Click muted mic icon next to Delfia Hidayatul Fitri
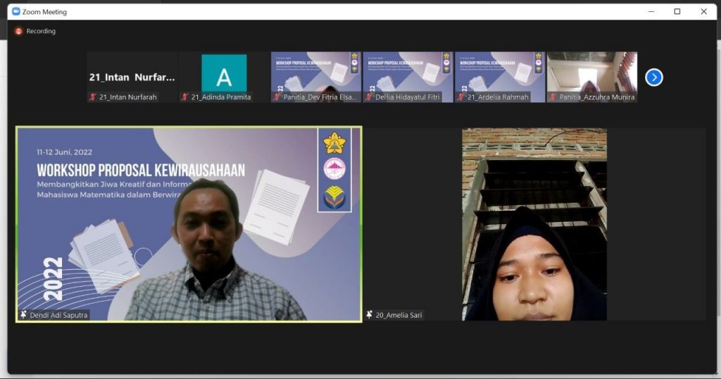Screen dimensions: 721x379 point(370,97)
